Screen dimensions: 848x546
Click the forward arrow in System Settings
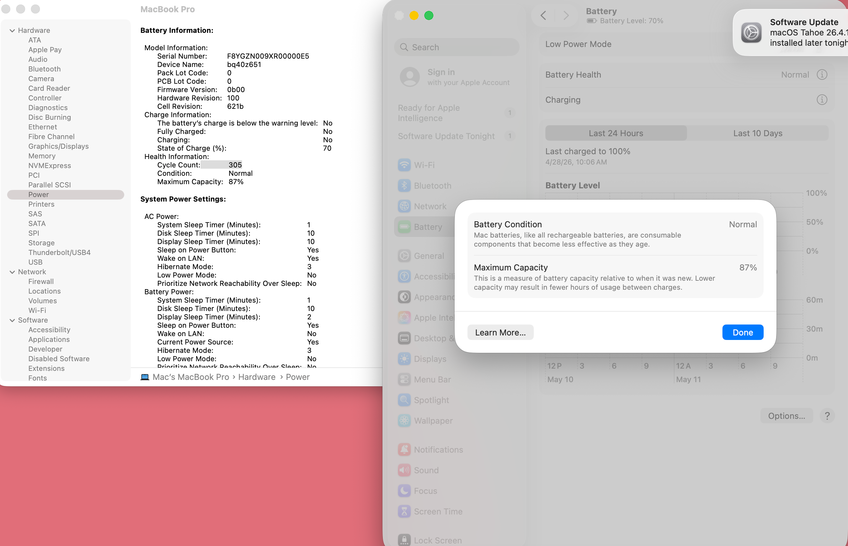(x=566, y=15)
